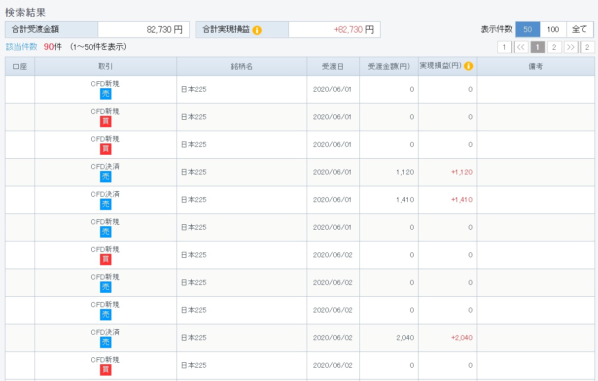Image resolution: width=598 pixels, height=381 pixels.
Task: Click info icon beside 合計実現損益
Action: [x=257, y=30]
